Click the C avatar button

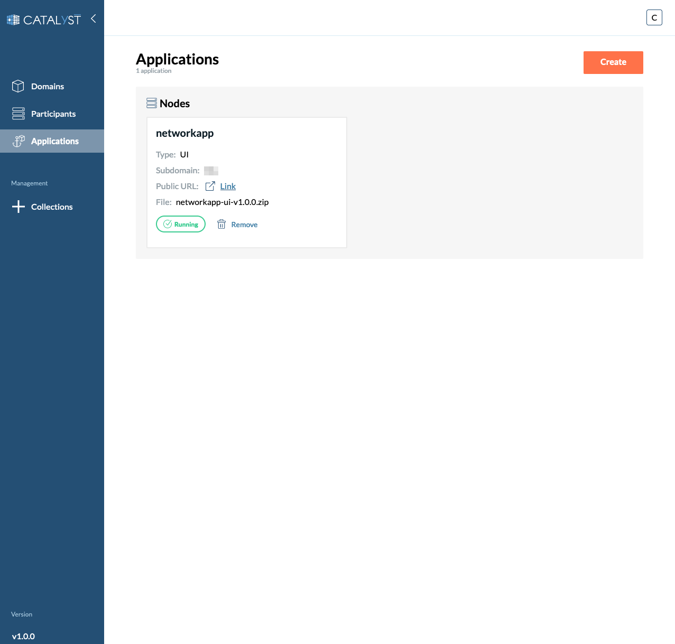654,17
